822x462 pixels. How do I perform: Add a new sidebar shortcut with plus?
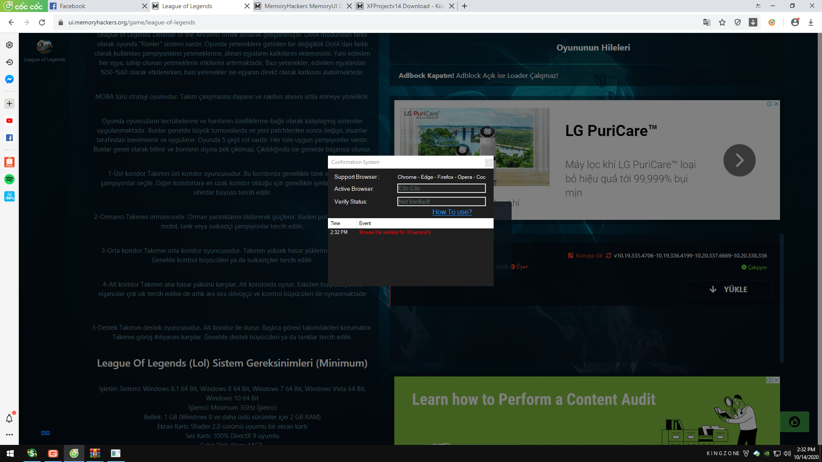9,104
